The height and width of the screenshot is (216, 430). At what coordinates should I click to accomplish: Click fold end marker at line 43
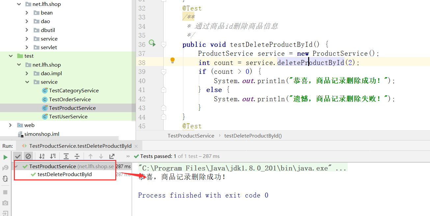coord(164,108)
